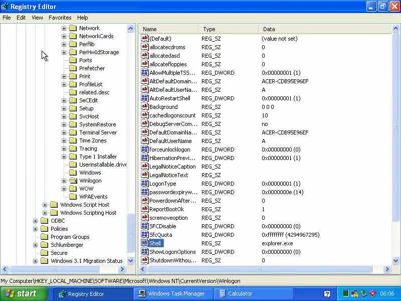The image size is (401, 301).
Task: Click the red shield security tray icon
Action: coord(372,293)
